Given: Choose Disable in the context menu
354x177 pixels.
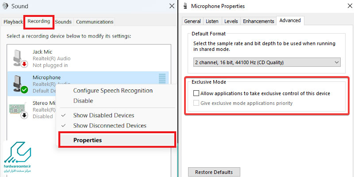Looking at the screenshot, I should [x=83, y=101].
